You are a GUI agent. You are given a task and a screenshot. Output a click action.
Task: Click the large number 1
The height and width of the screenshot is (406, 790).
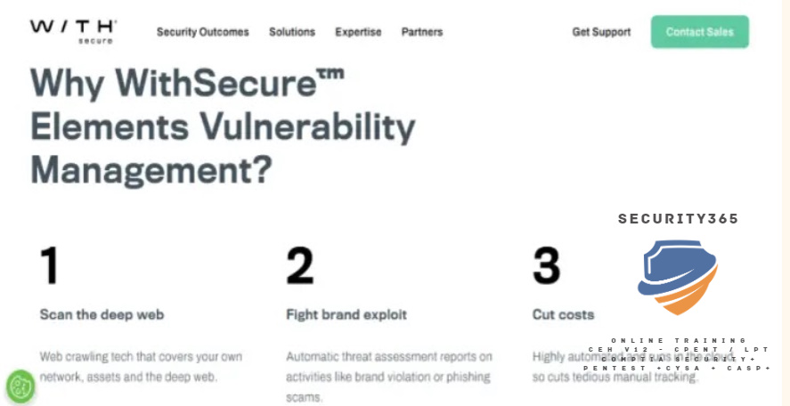[50, 266]
